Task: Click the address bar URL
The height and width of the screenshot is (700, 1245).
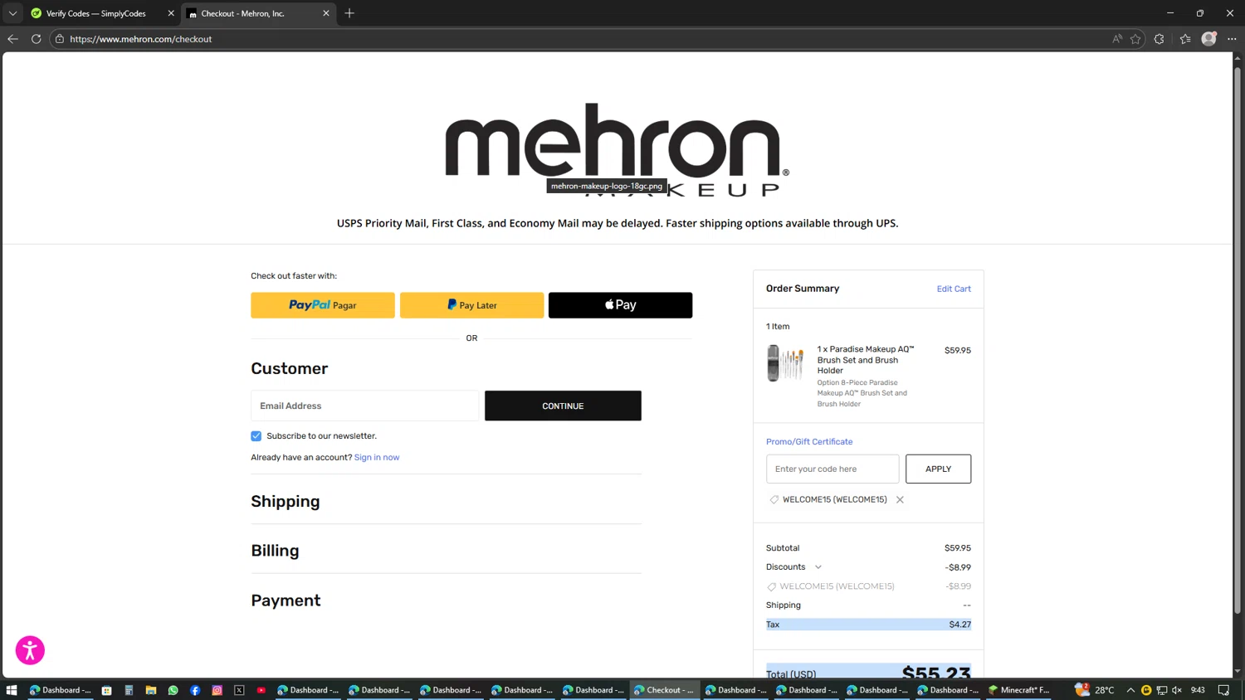Action: click(140, 39)
